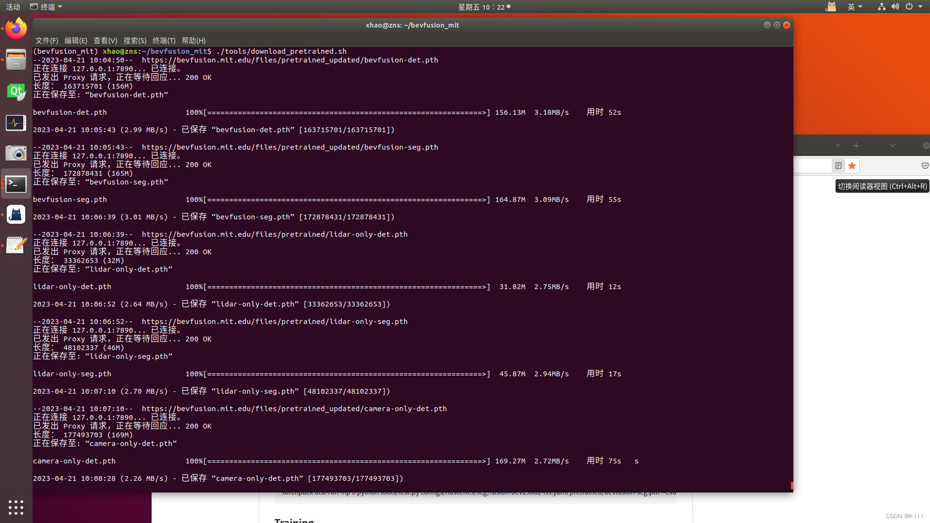Expand browser tab list chevron

[892, 145]
